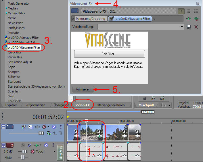
Task: Click the solo exclamation icon on track 1
Action: [x=61, y=127]
